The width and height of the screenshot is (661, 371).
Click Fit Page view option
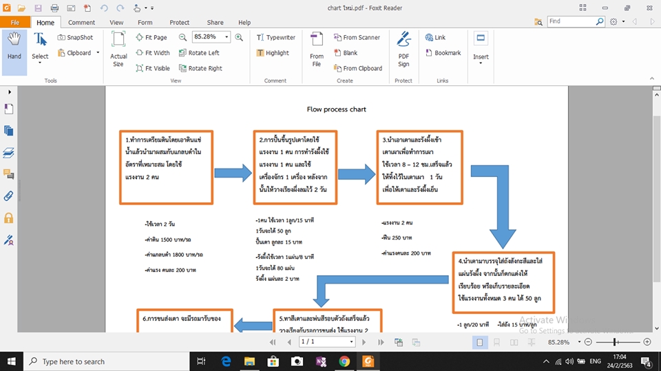coord(151,37)
